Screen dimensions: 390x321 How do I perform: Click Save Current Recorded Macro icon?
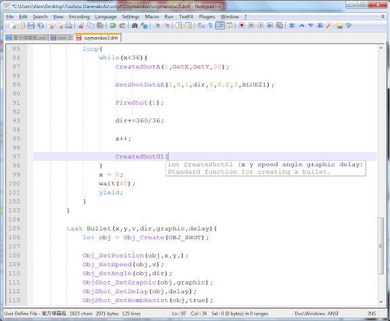(x=280, y=25)
